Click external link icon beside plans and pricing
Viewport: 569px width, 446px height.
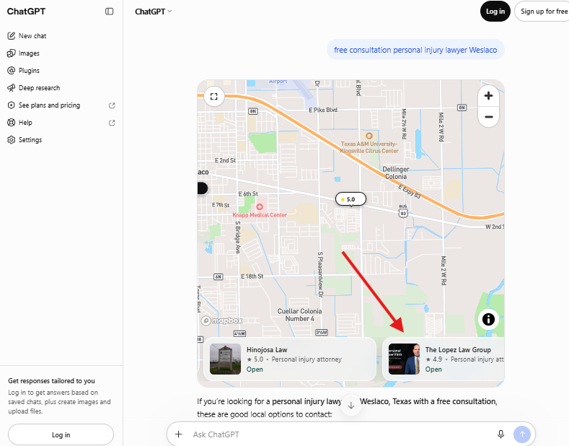point(112,105)
